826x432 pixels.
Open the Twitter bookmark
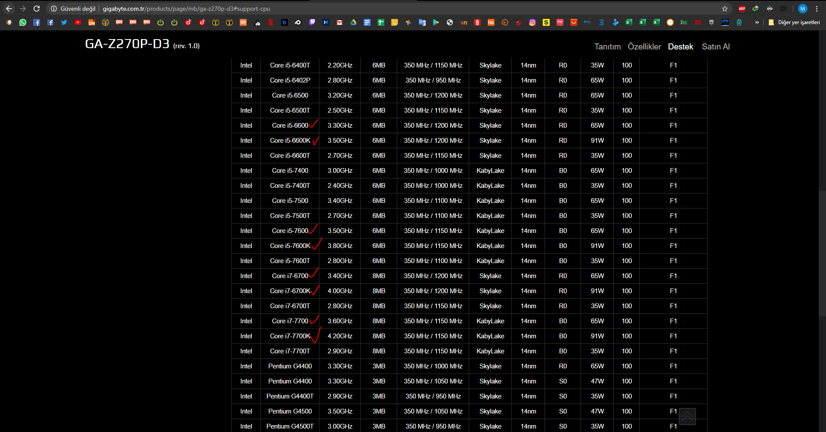click(64, 22)
